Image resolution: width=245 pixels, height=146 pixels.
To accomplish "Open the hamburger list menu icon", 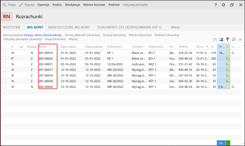I will (240, 40).
